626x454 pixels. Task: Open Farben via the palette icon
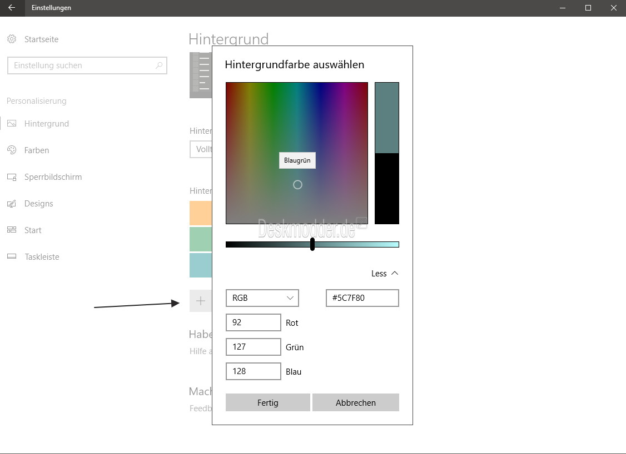[x=12, y=150]
